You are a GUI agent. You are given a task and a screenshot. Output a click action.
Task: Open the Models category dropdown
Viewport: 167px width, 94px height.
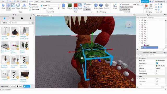[x=5, y=23]
